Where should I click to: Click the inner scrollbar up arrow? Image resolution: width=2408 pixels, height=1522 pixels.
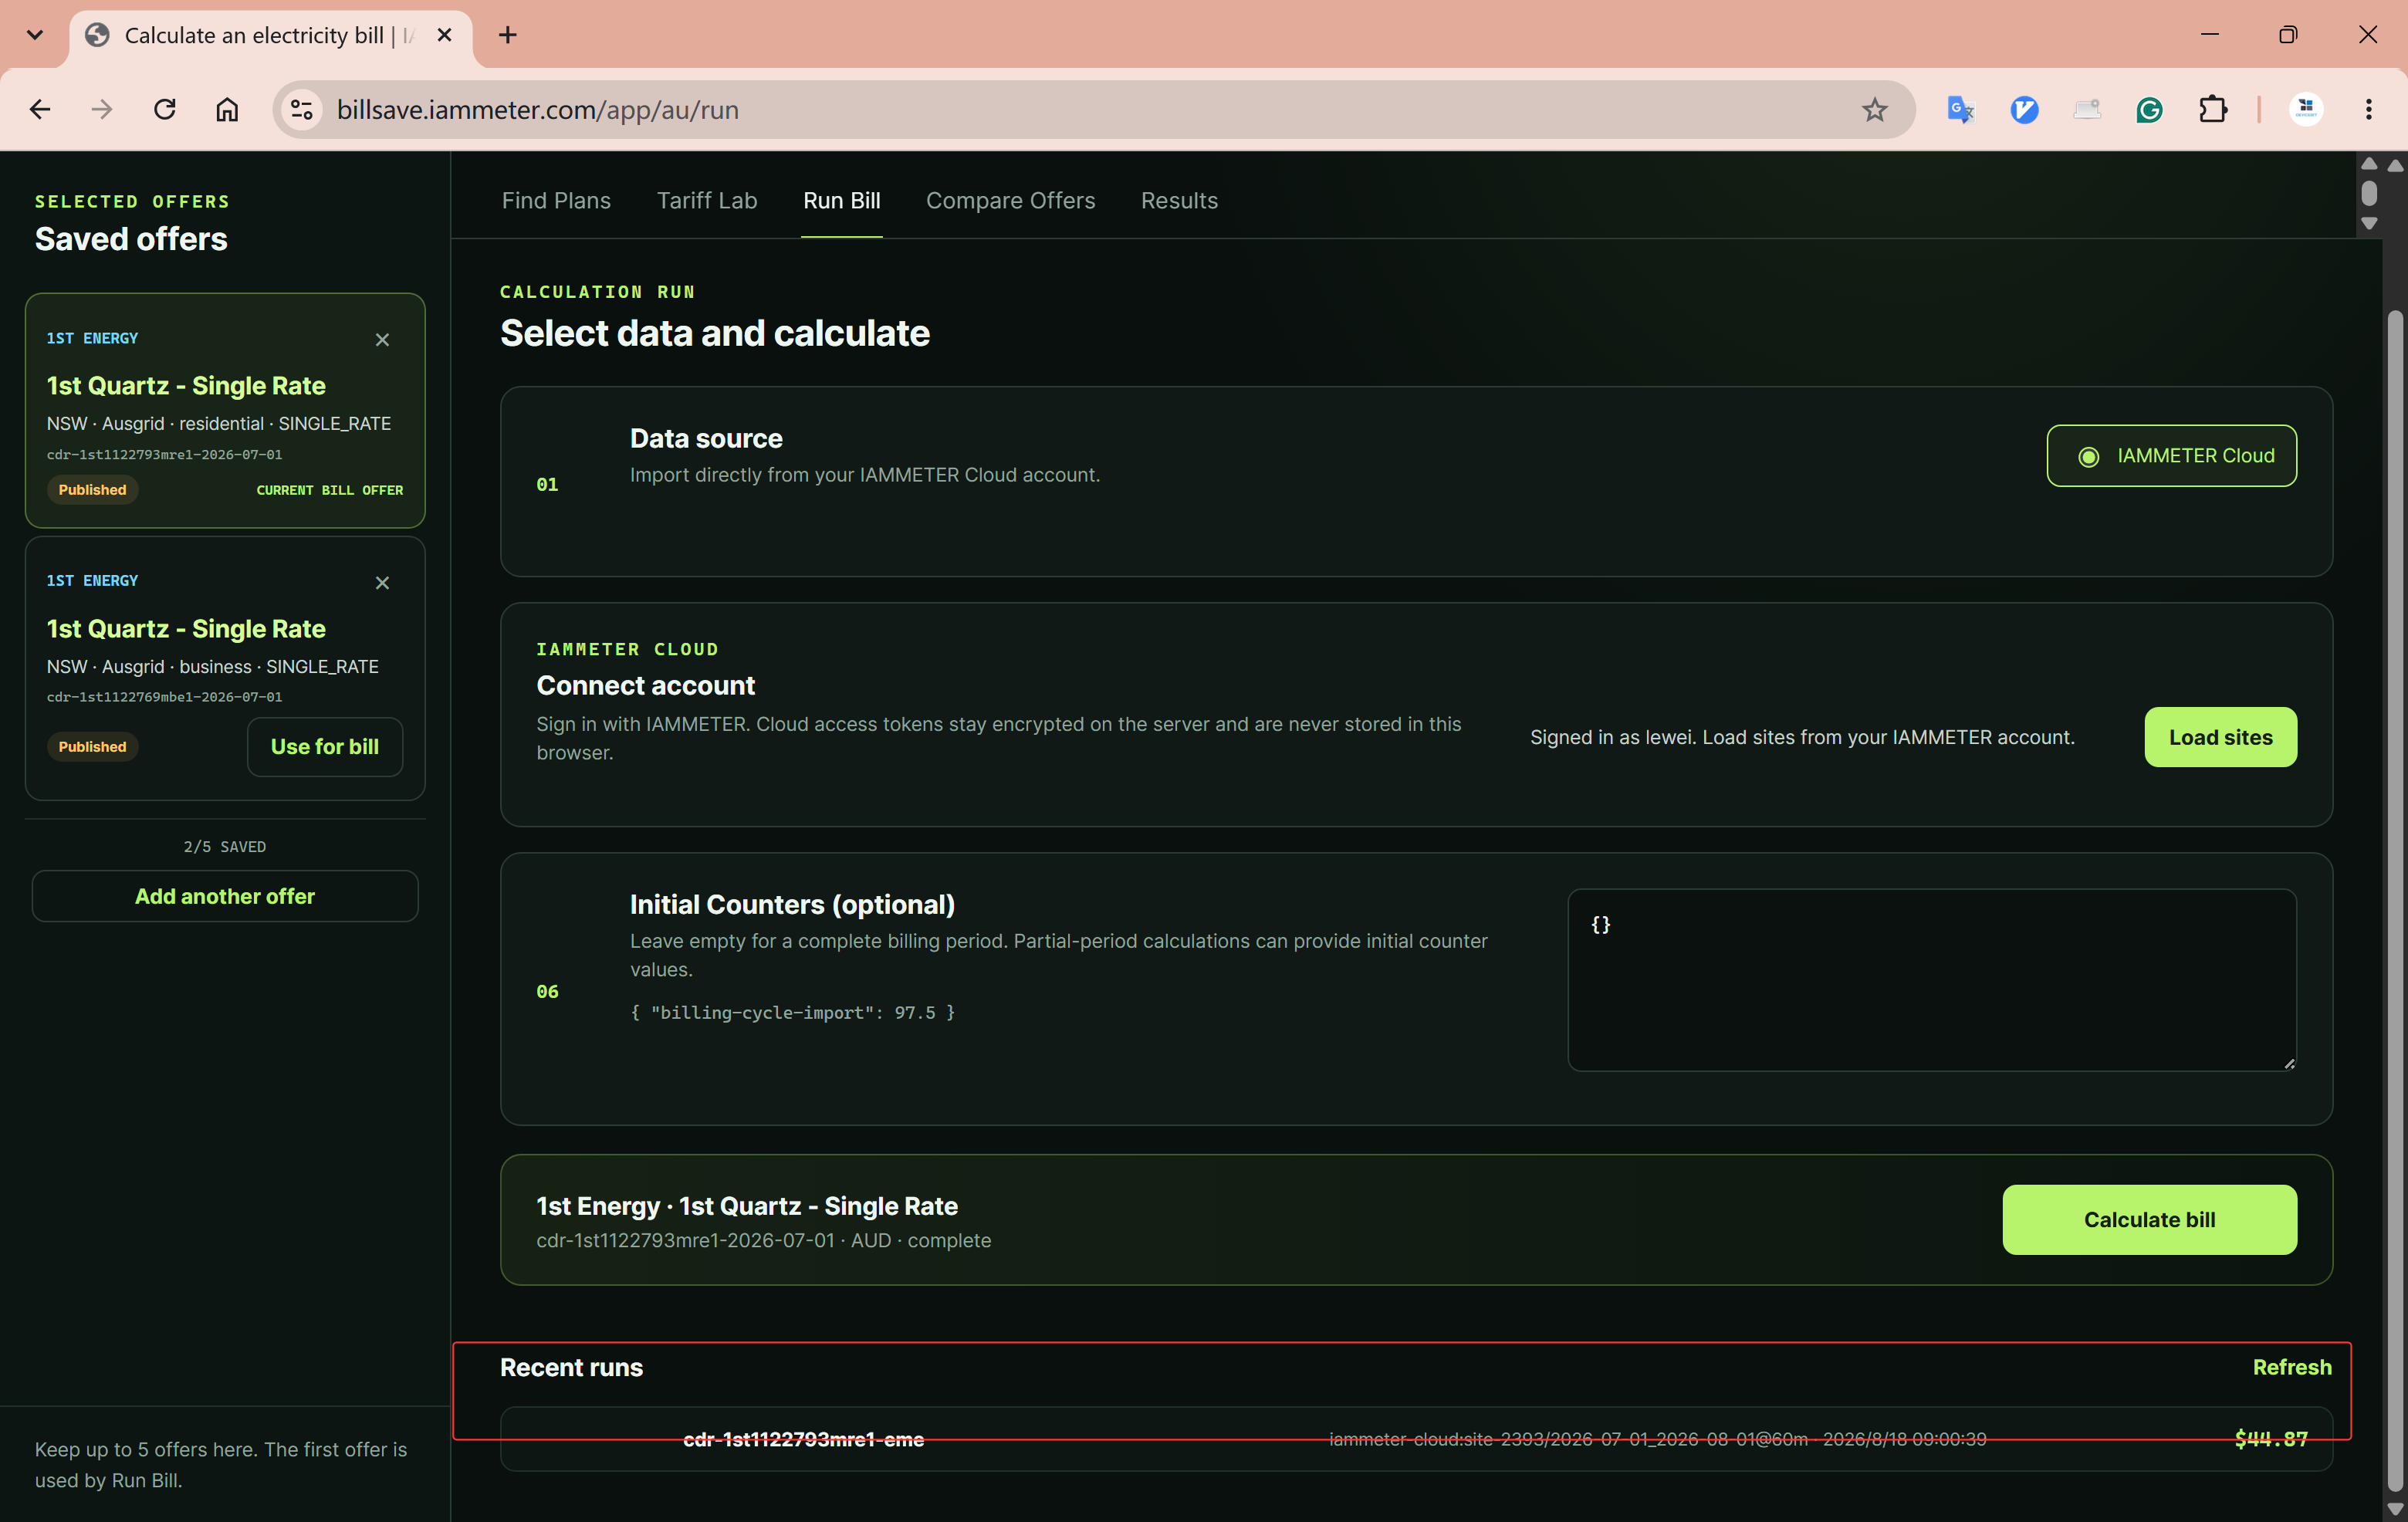pyautogui.click(x=2369, y=164)
